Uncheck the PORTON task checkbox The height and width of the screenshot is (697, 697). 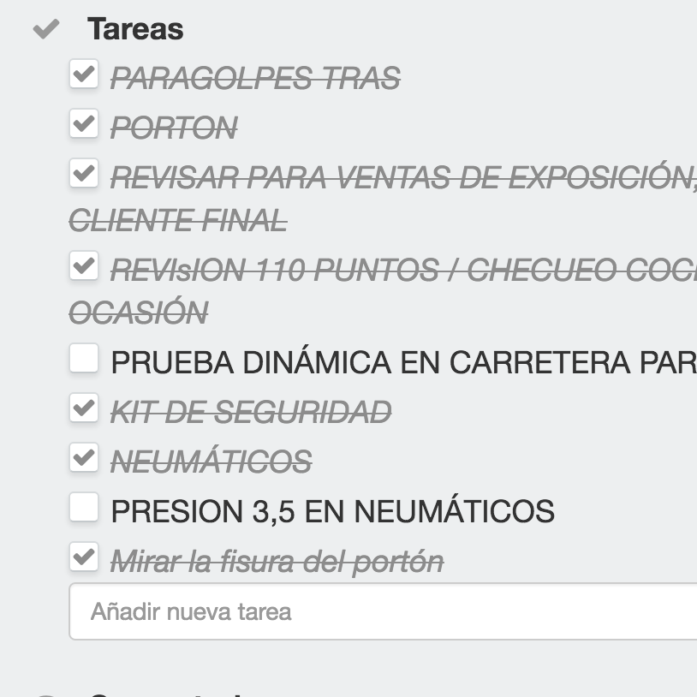point(83,124)
